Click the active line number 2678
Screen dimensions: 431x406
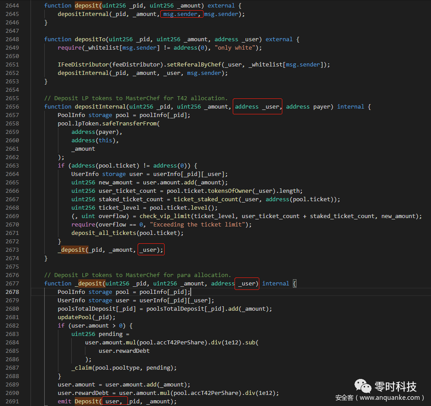tap(12, 292)
